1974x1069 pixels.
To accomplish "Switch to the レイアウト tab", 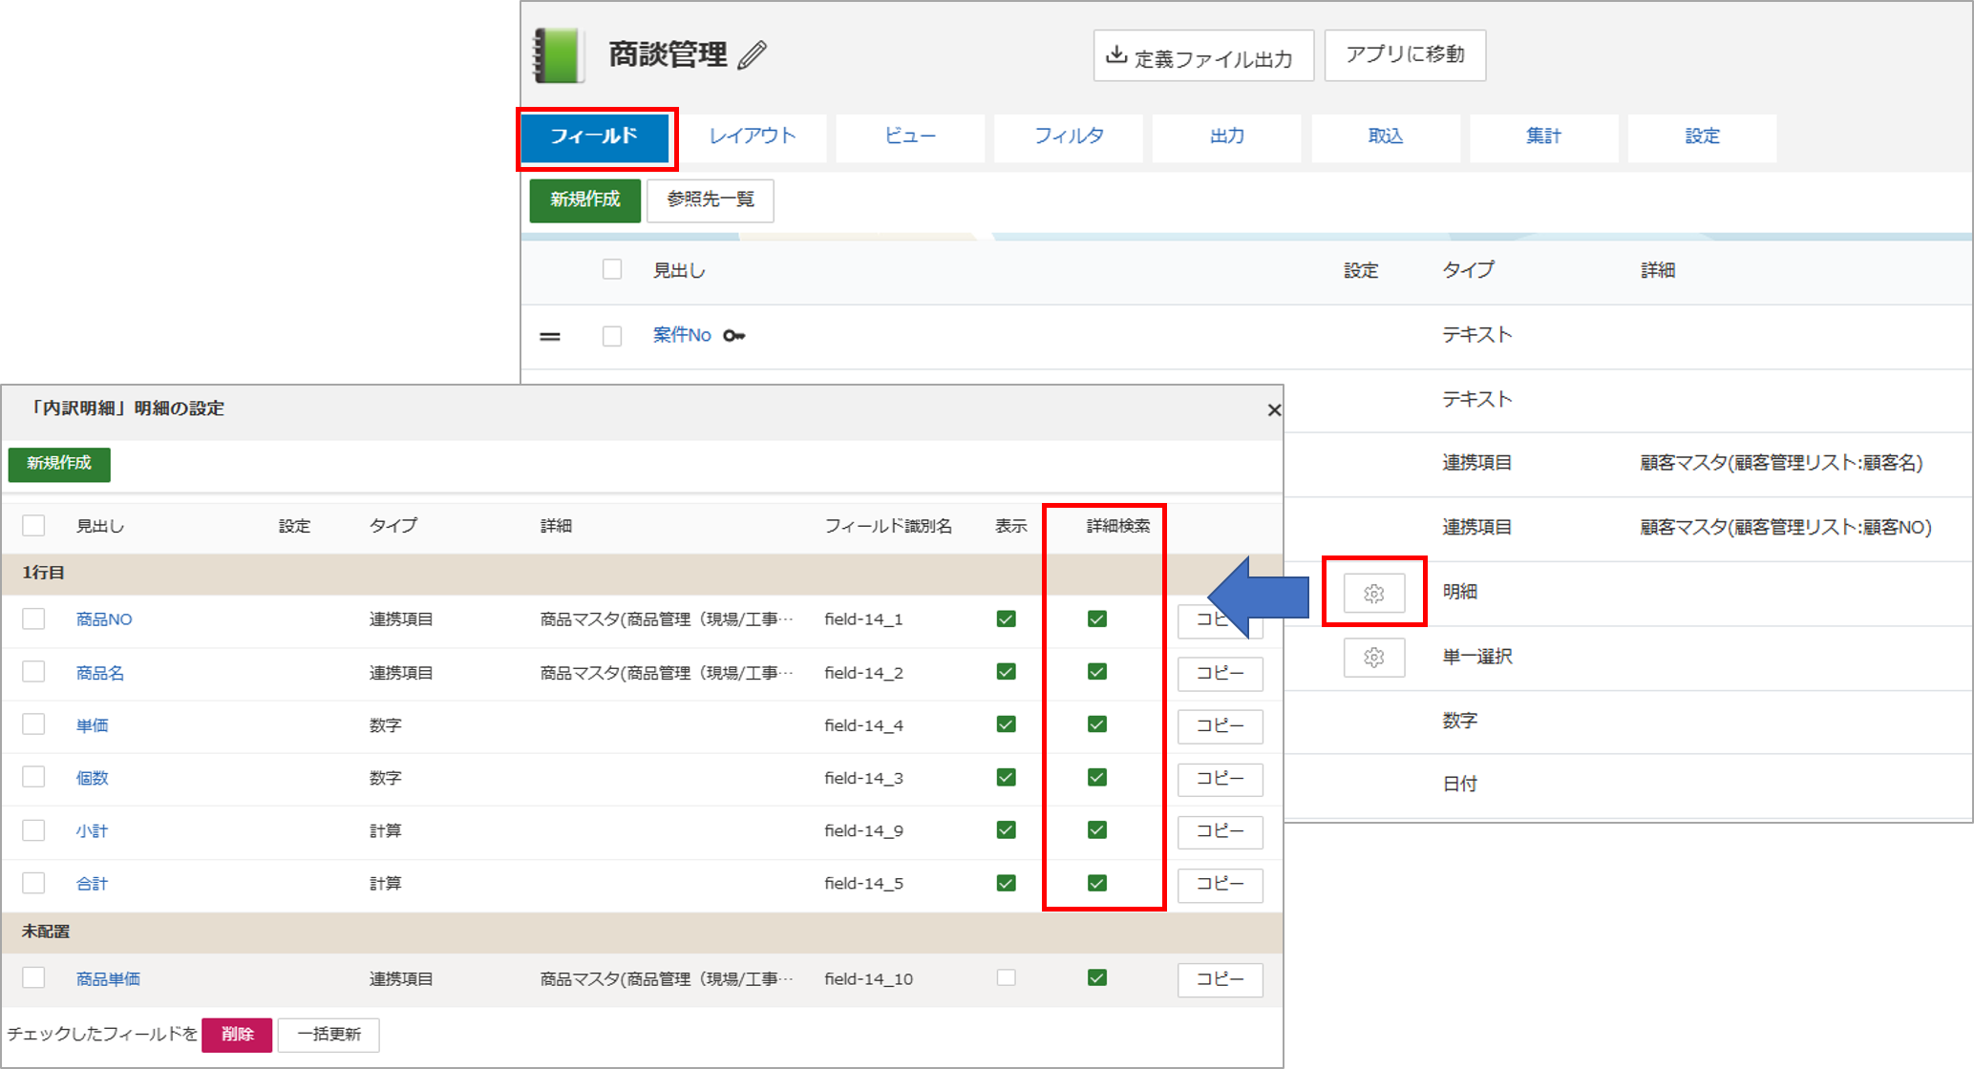I will 752,136.
